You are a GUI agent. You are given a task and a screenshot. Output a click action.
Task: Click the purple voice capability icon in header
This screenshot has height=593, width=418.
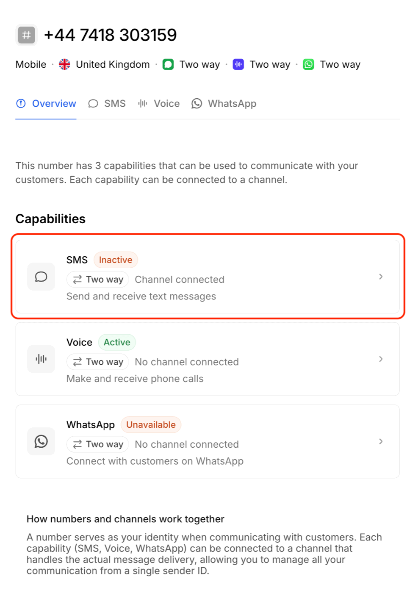[238, 64]
